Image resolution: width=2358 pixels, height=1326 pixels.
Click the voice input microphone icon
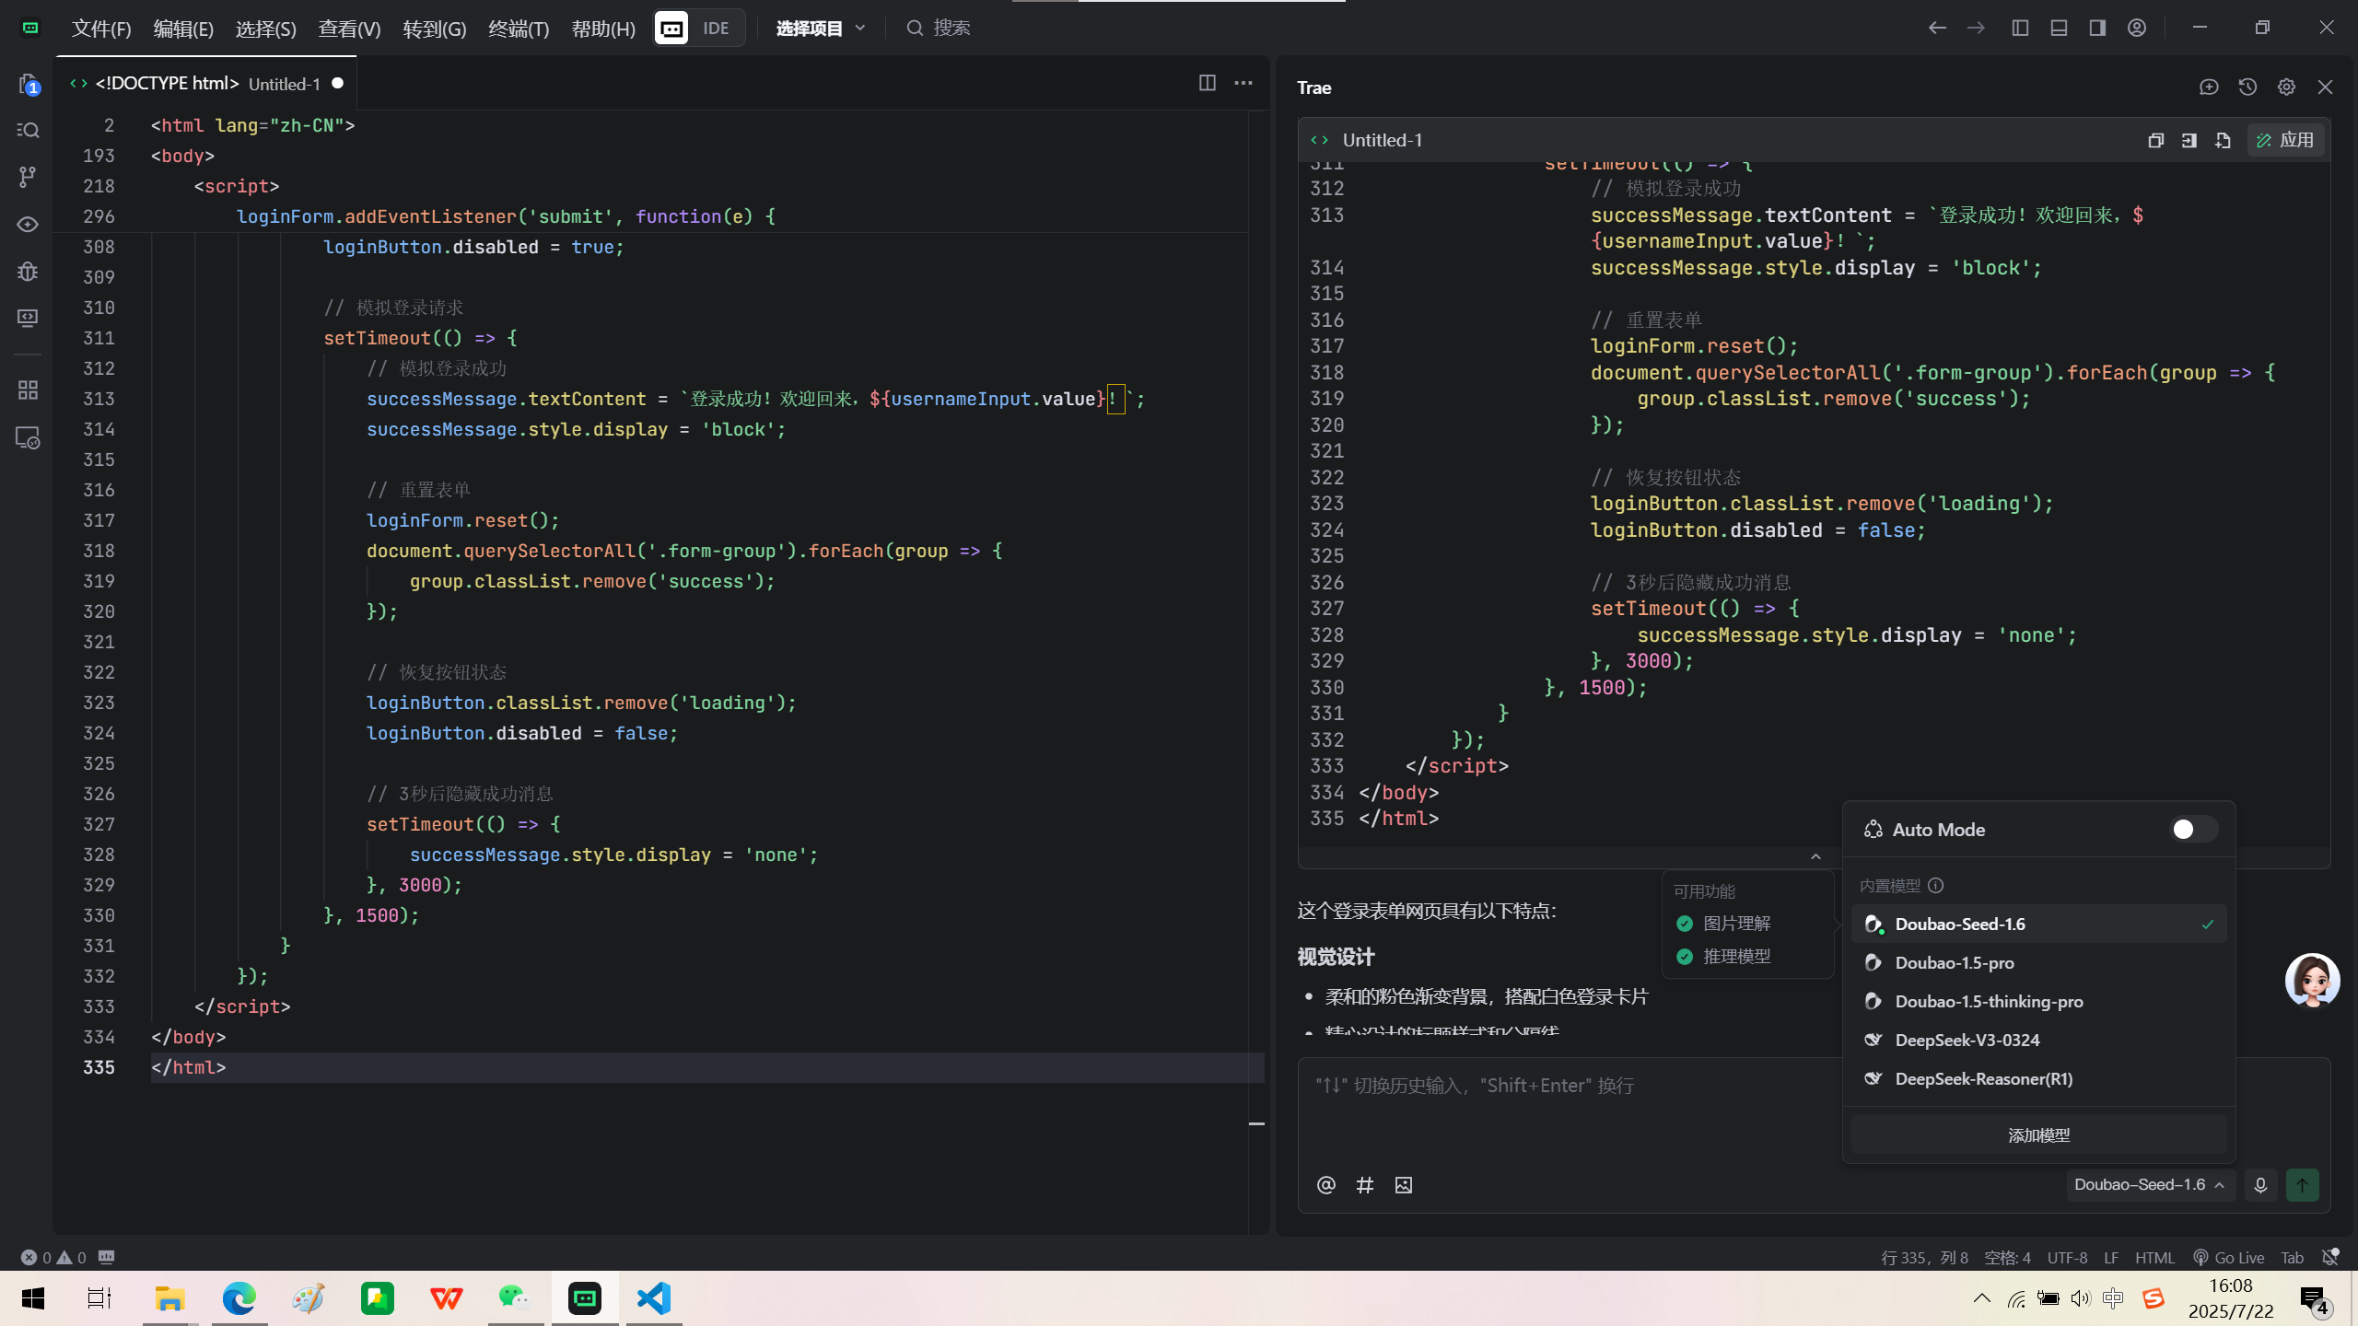pyautogui.click(x=2260, y=1185)
